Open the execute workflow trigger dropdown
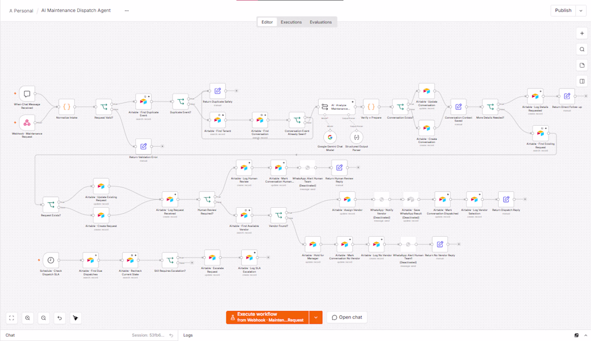The height and width of the screenshot is (341, 591). click(316, 317)
